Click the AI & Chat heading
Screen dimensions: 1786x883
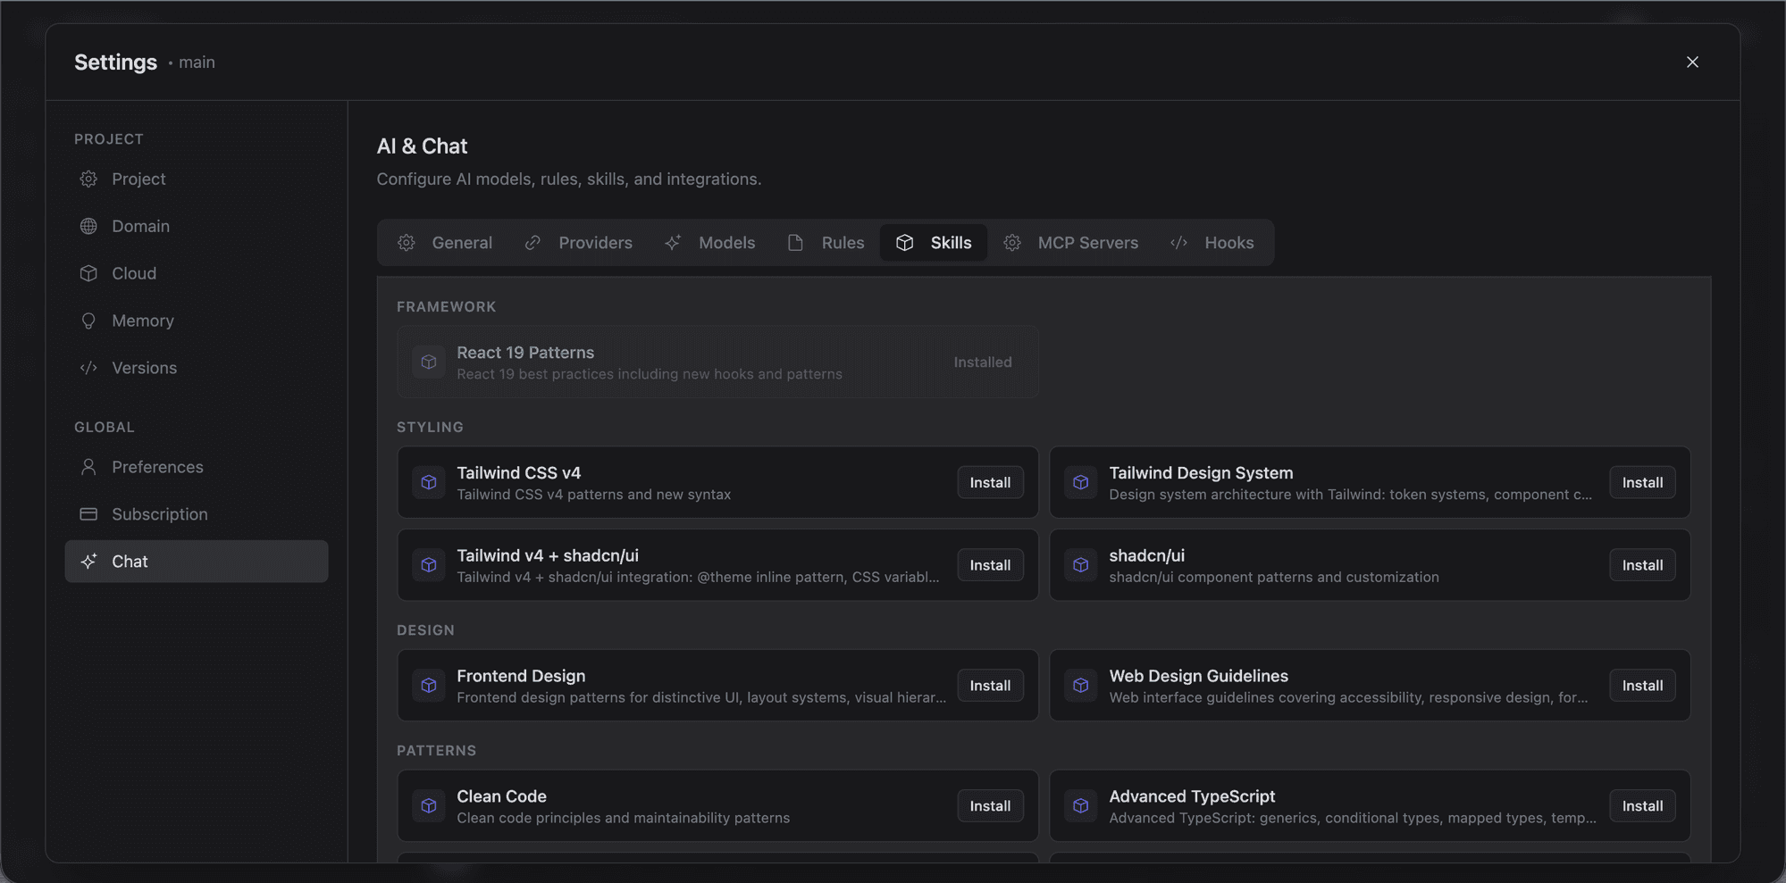[422, 146]
